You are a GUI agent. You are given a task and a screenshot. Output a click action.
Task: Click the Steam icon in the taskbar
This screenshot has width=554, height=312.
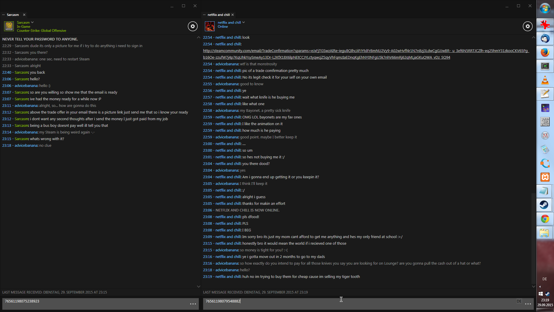[x=545, y=205]
